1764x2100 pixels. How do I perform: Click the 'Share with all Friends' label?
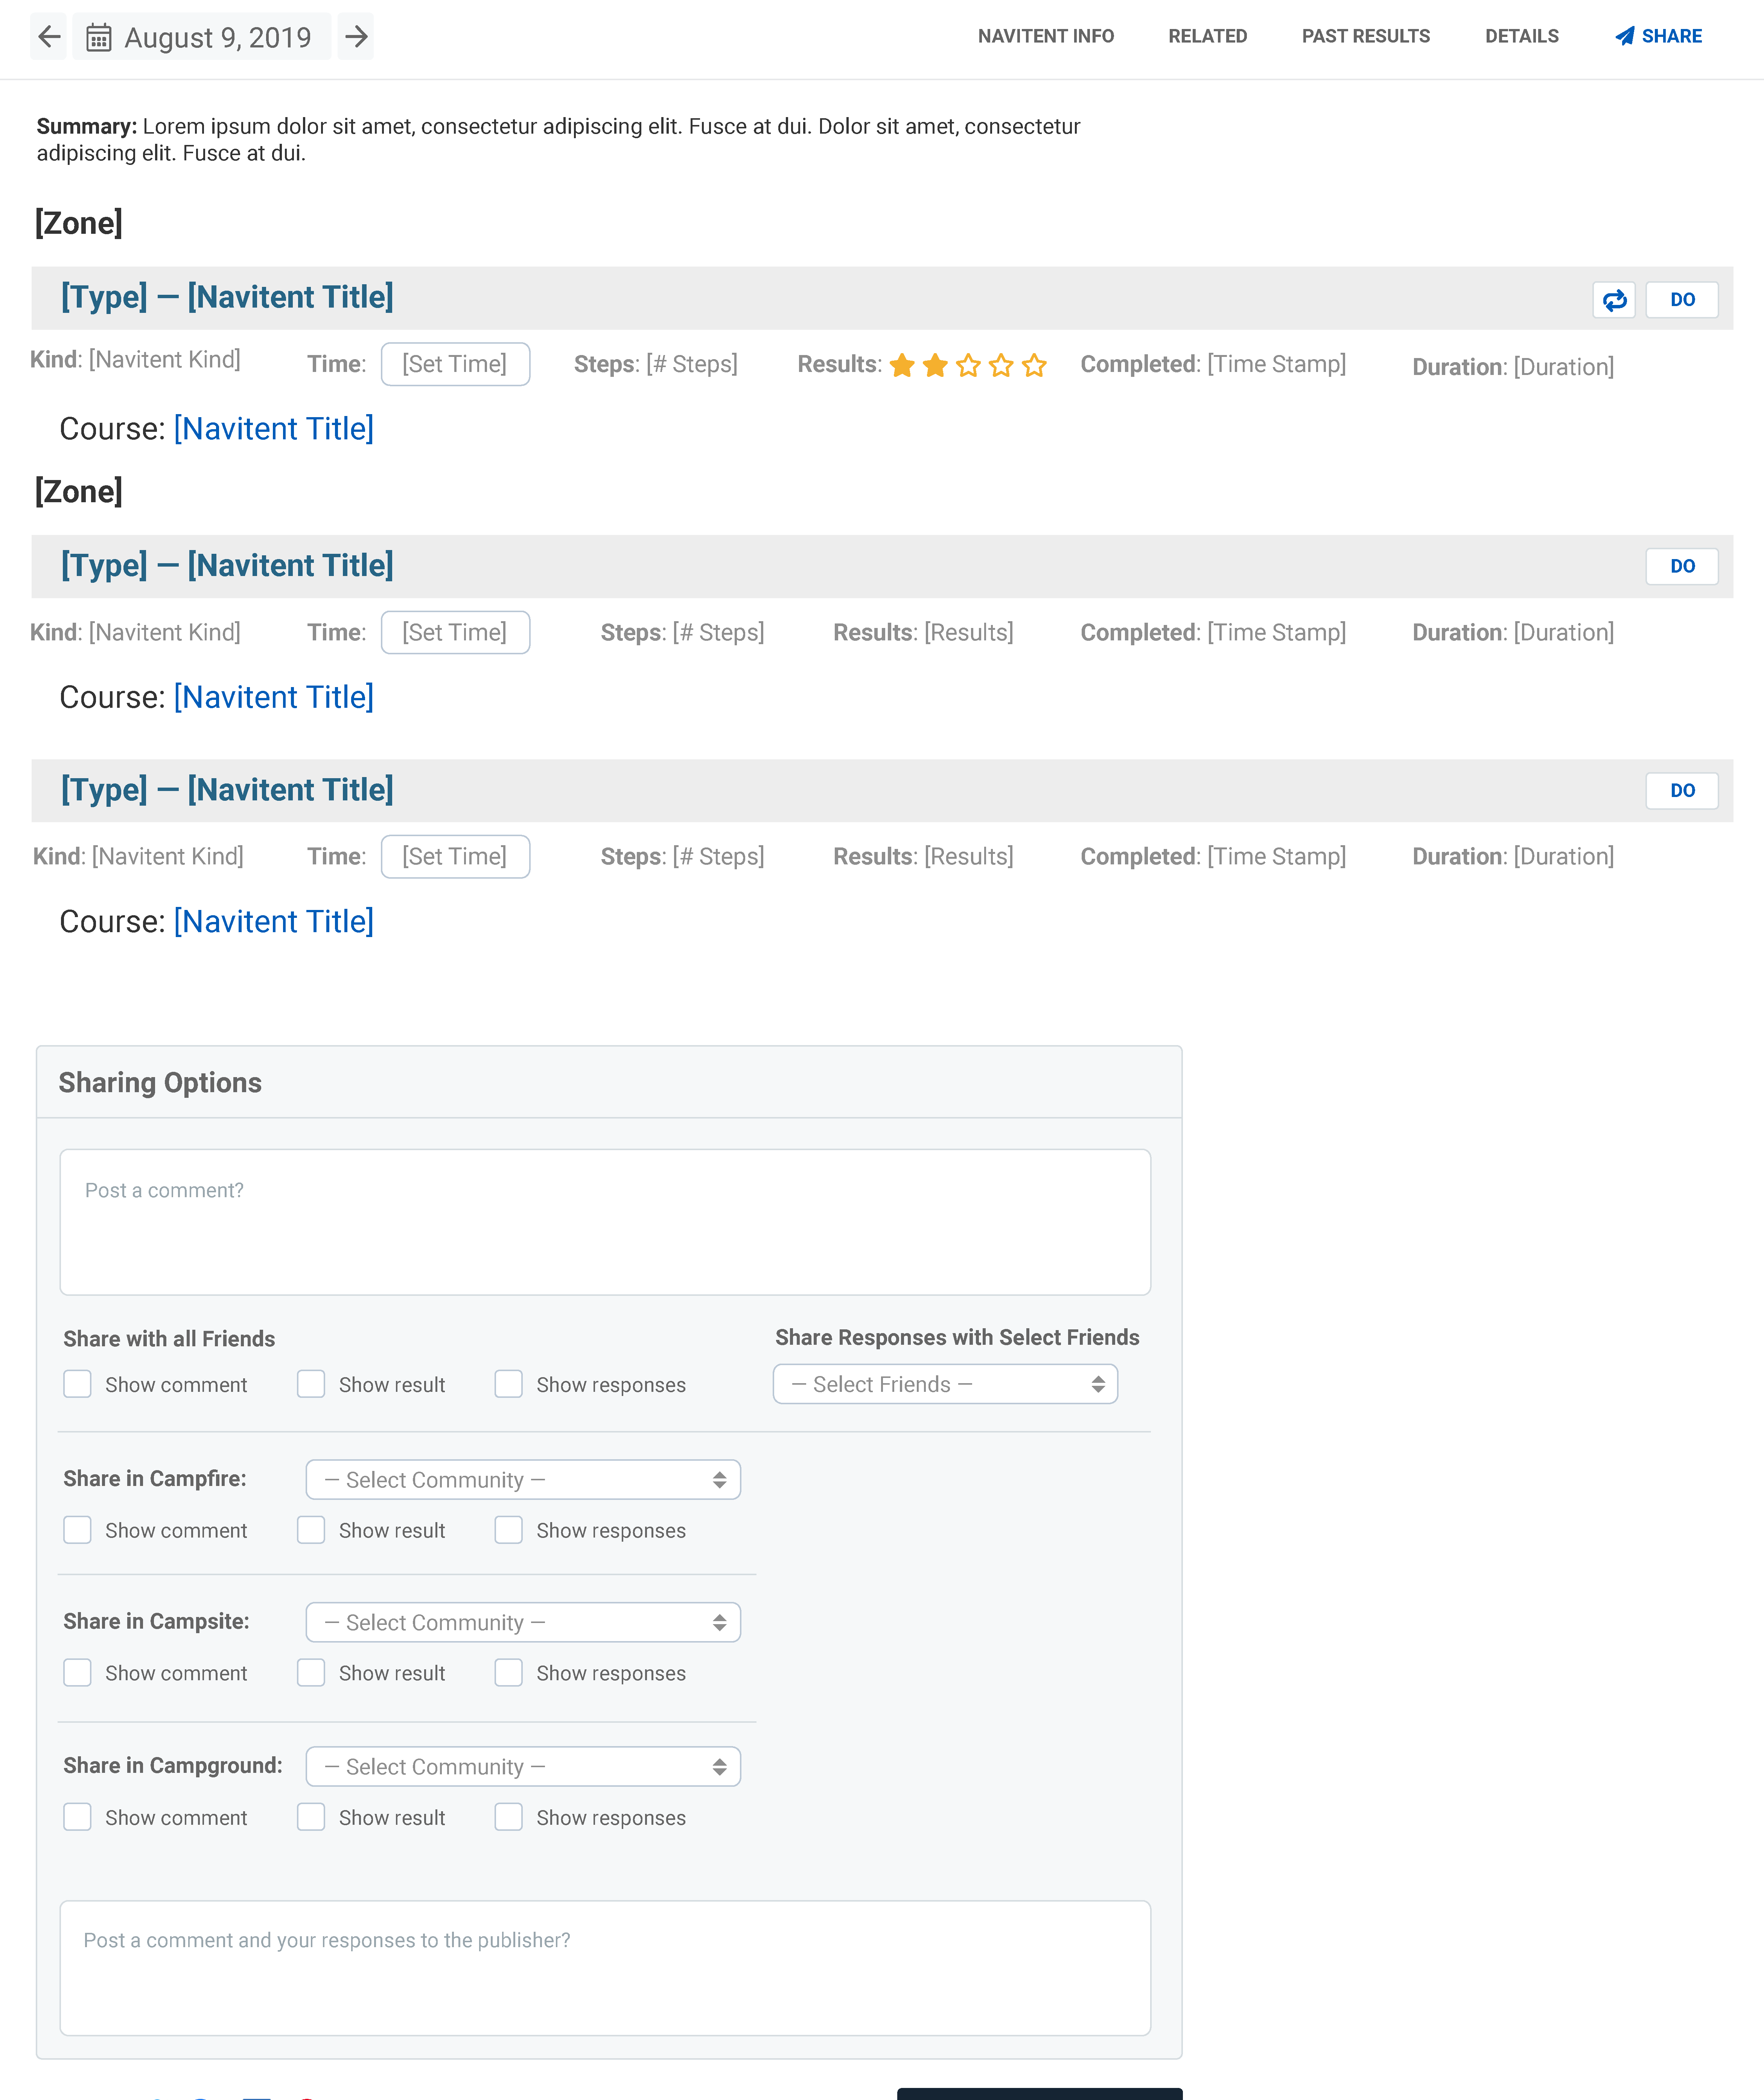(x=169, y=1340)
